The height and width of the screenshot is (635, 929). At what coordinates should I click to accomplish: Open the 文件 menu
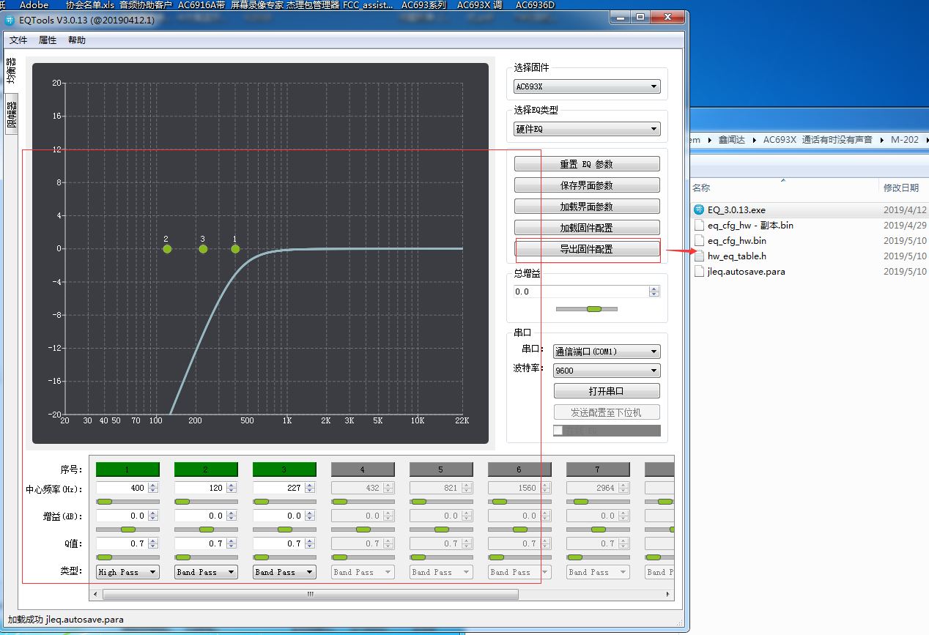pyautogui.click(x=18, y=40)
